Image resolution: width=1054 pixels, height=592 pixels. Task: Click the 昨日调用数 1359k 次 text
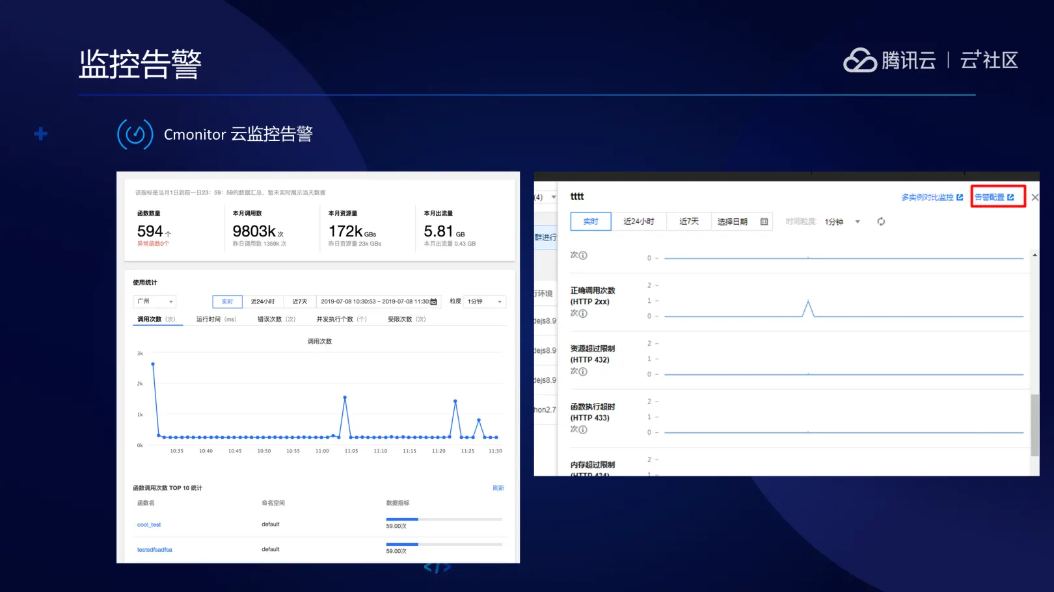pyautogui.click(x=260, y=244)
